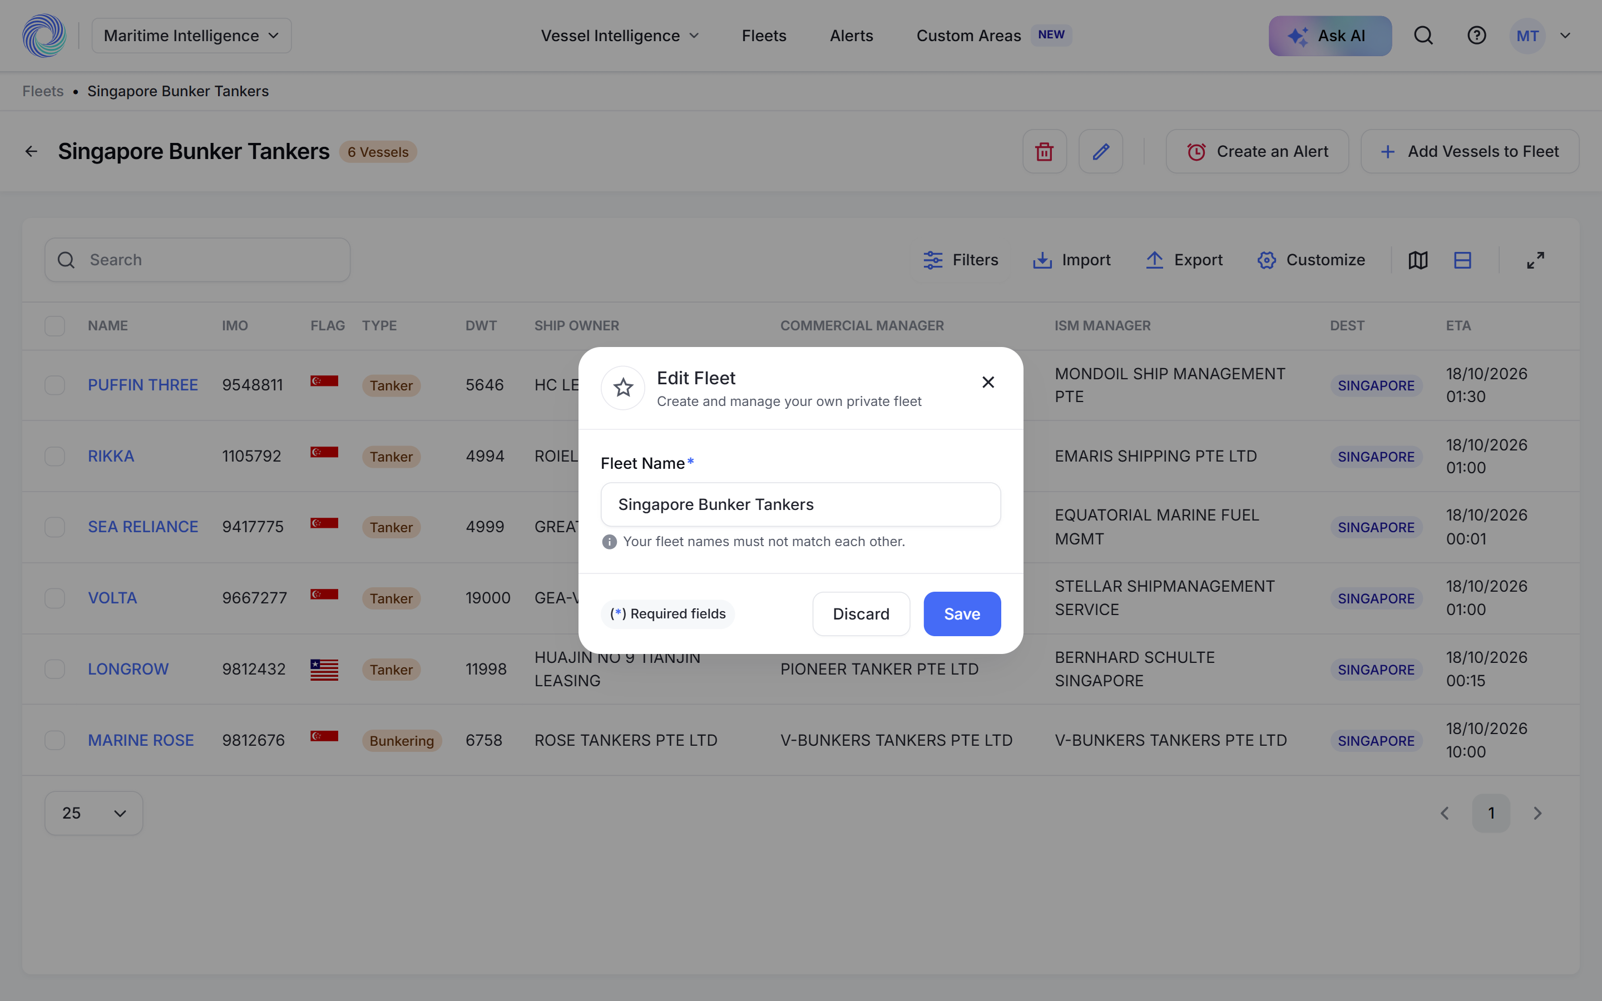This screenshot has width=1602, height=1001.
Task: Expand the Vessel Intelligence menu
Action: pyautogui.click(x=620, y=36)
